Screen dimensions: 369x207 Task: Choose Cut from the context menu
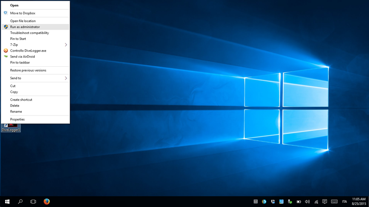click(x=36, y=86)
